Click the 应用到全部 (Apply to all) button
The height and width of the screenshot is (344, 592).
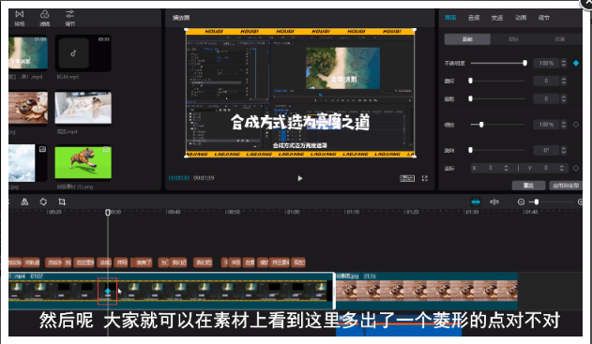[x=566, y=186]
